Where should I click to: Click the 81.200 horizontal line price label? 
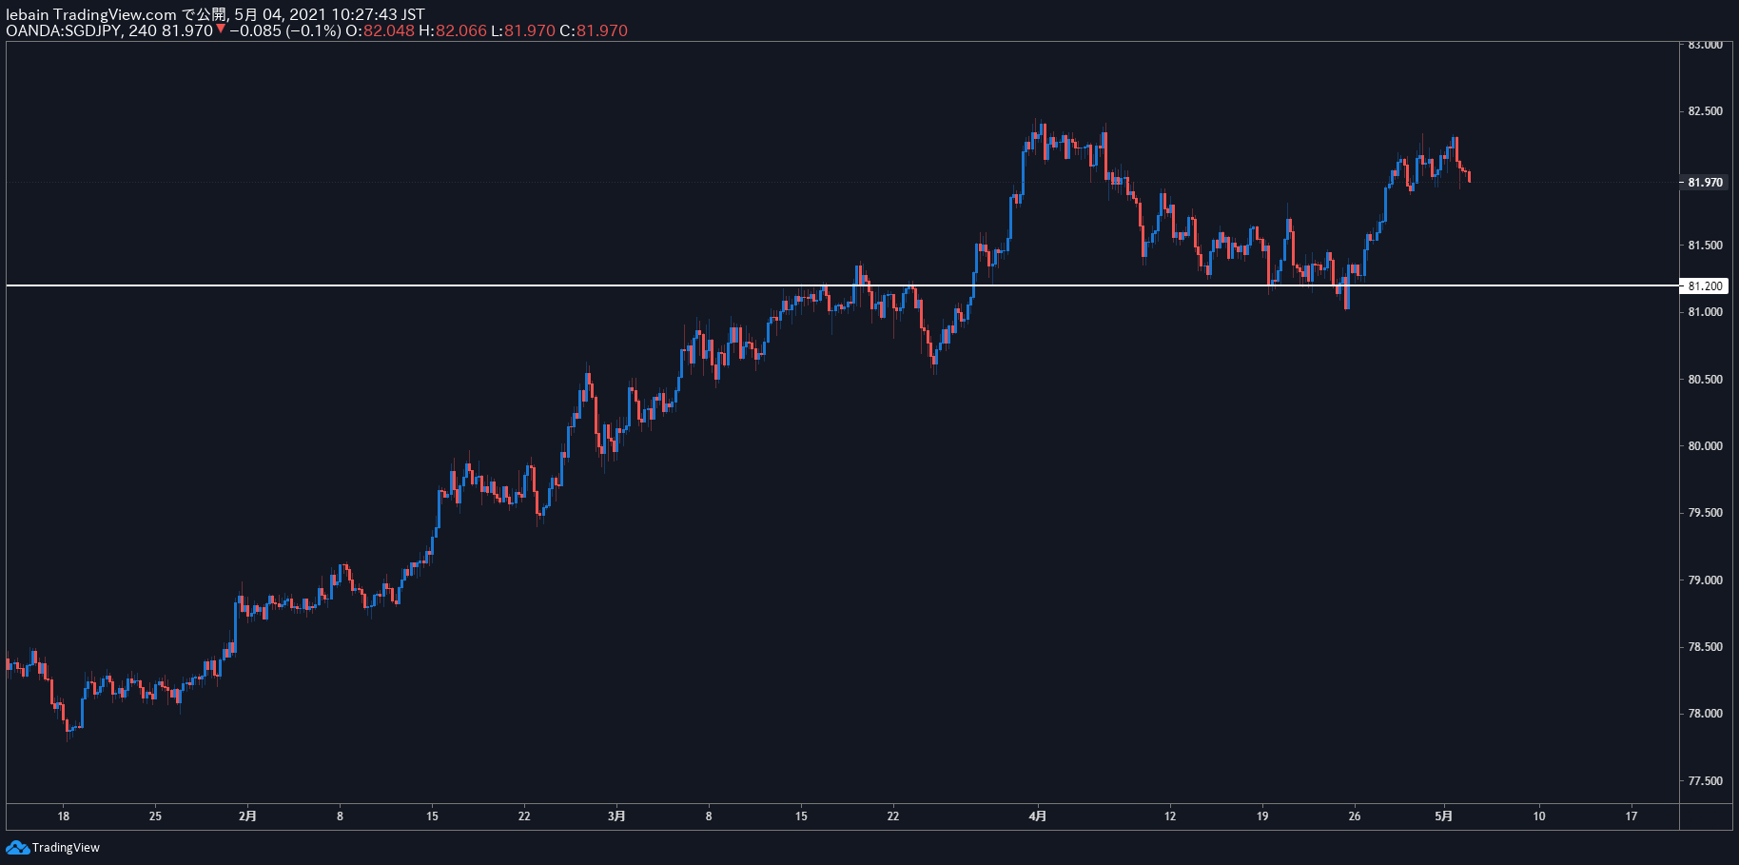pos(1705,285)
